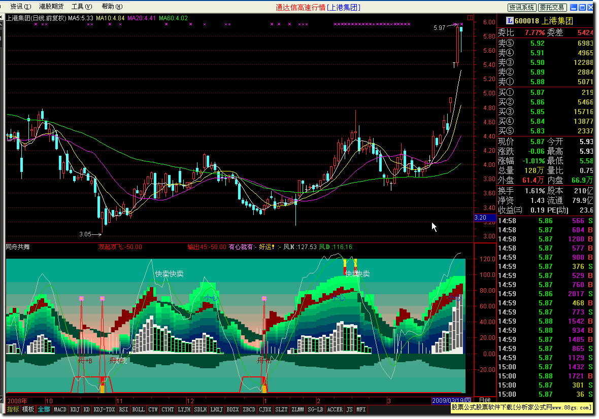
Task: Click the 2009/03/19 date tag on the timeline
Action: [x=451, y=401]
